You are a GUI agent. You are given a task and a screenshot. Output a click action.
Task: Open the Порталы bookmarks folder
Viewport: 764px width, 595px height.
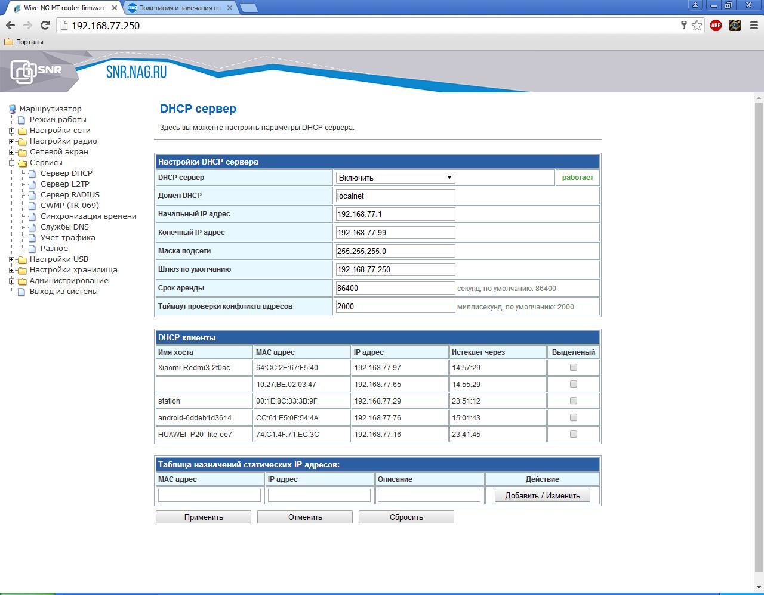click(24, 42)
